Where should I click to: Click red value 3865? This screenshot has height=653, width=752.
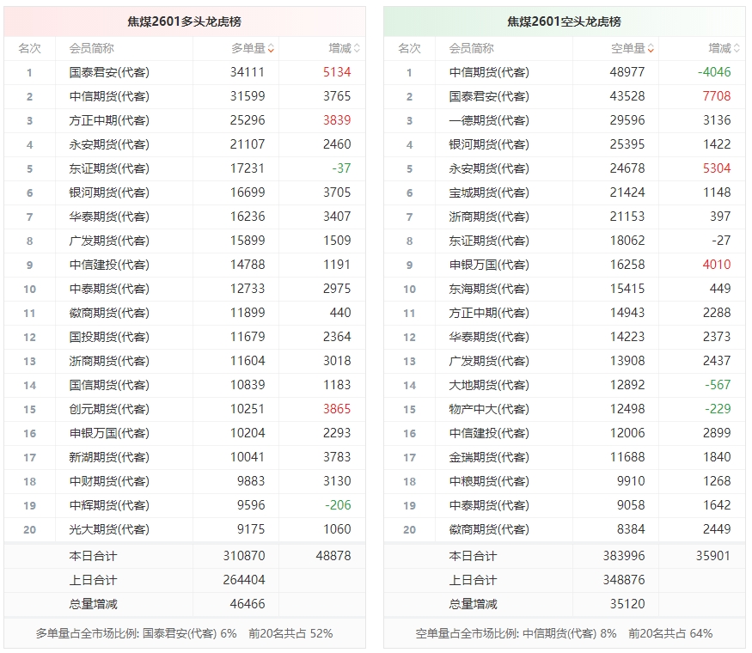coord(337,409)
